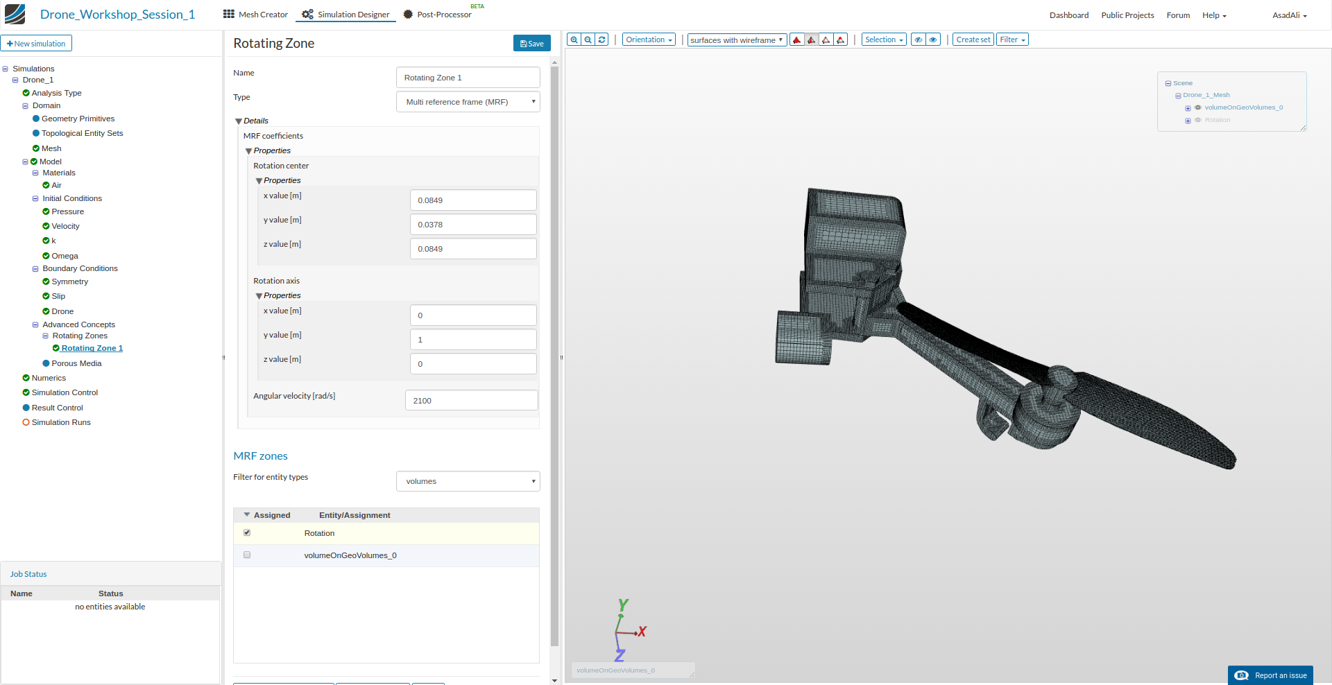Click the first solid red pyramid icon
This screenshot has width=1332, height=685.
click(x=797, y=40)
